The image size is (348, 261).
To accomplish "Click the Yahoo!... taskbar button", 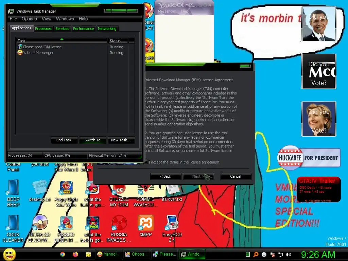I will pyautogui.click(x=108, y=254).
